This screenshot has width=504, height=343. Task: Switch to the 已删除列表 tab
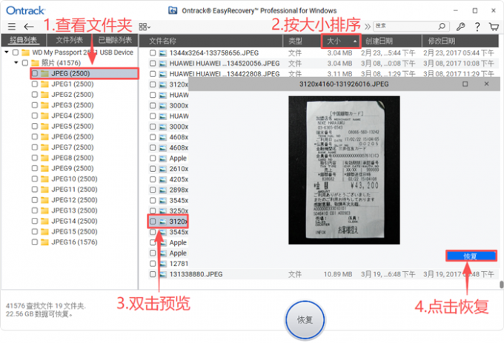point(115,40)
